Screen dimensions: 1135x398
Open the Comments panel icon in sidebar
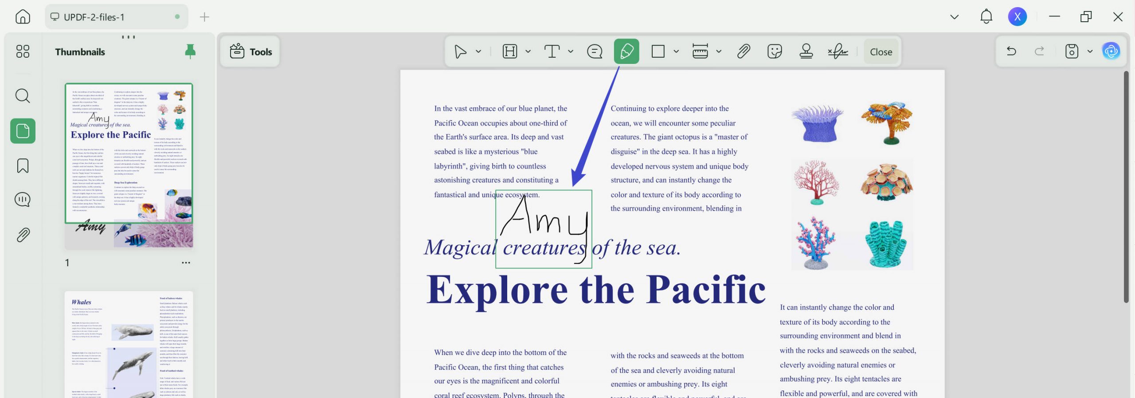[23, 200]
